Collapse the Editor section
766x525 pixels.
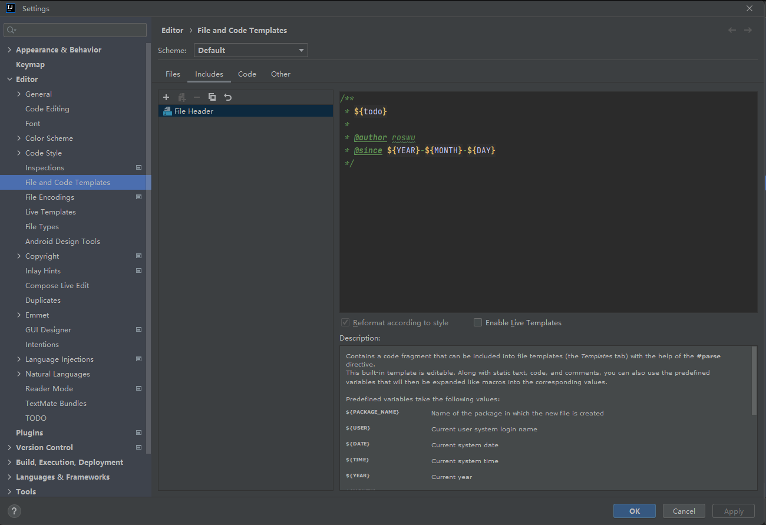coord(9,79)
